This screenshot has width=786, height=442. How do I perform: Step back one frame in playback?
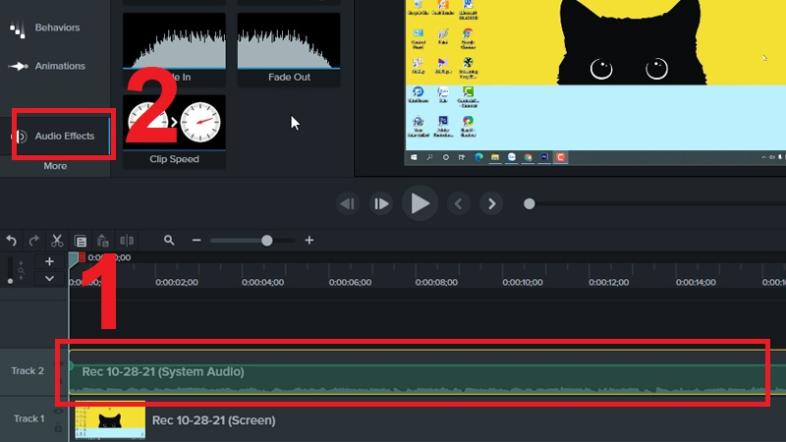[x=348, y=203]
